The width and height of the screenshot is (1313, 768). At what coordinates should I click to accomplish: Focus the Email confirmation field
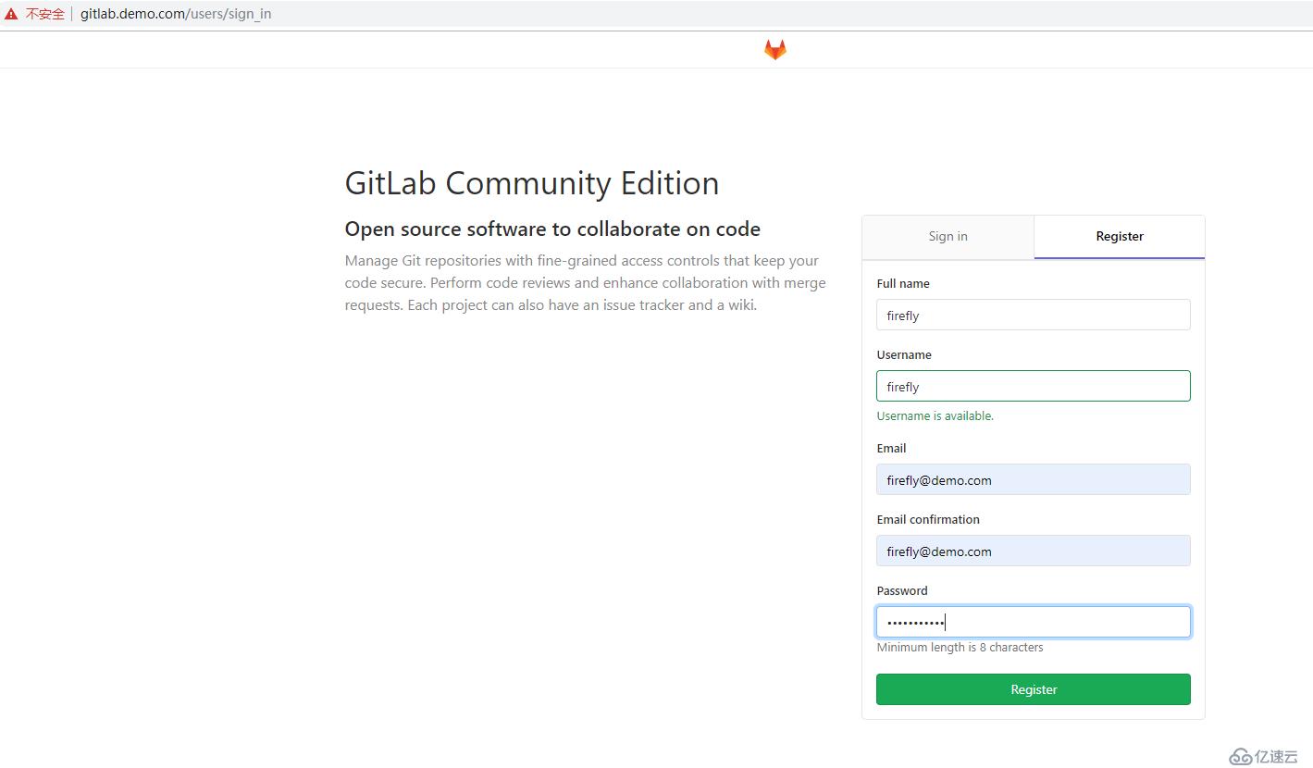pyautogui.click(x=1033, y=551)
